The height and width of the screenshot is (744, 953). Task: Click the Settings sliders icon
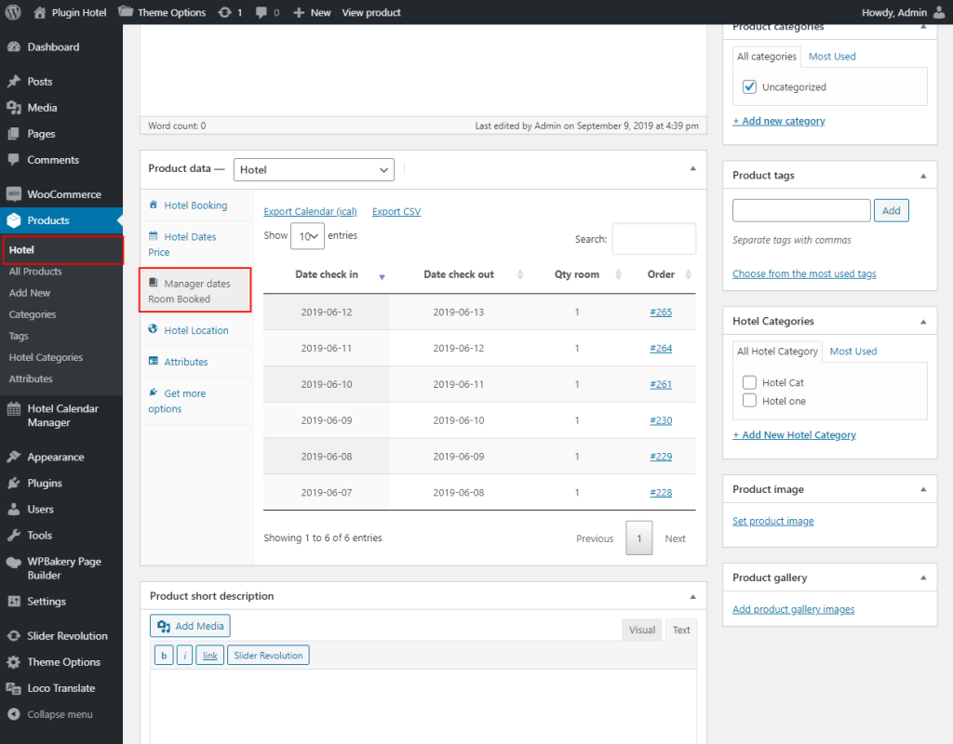13,602
